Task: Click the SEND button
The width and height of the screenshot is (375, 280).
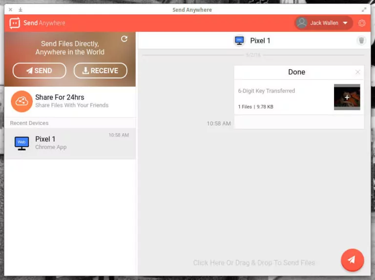Action: tap(40, 70)
